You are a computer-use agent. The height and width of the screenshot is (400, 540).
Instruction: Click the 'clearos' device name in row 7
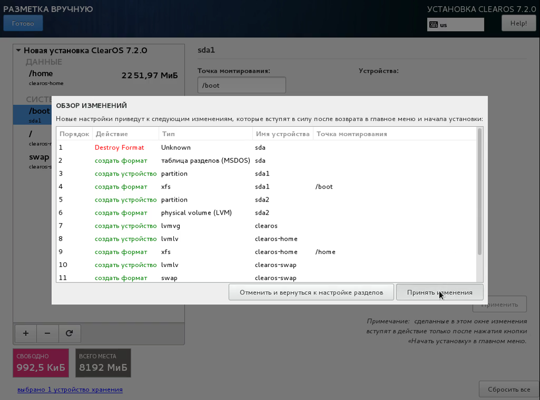point(266,226)
